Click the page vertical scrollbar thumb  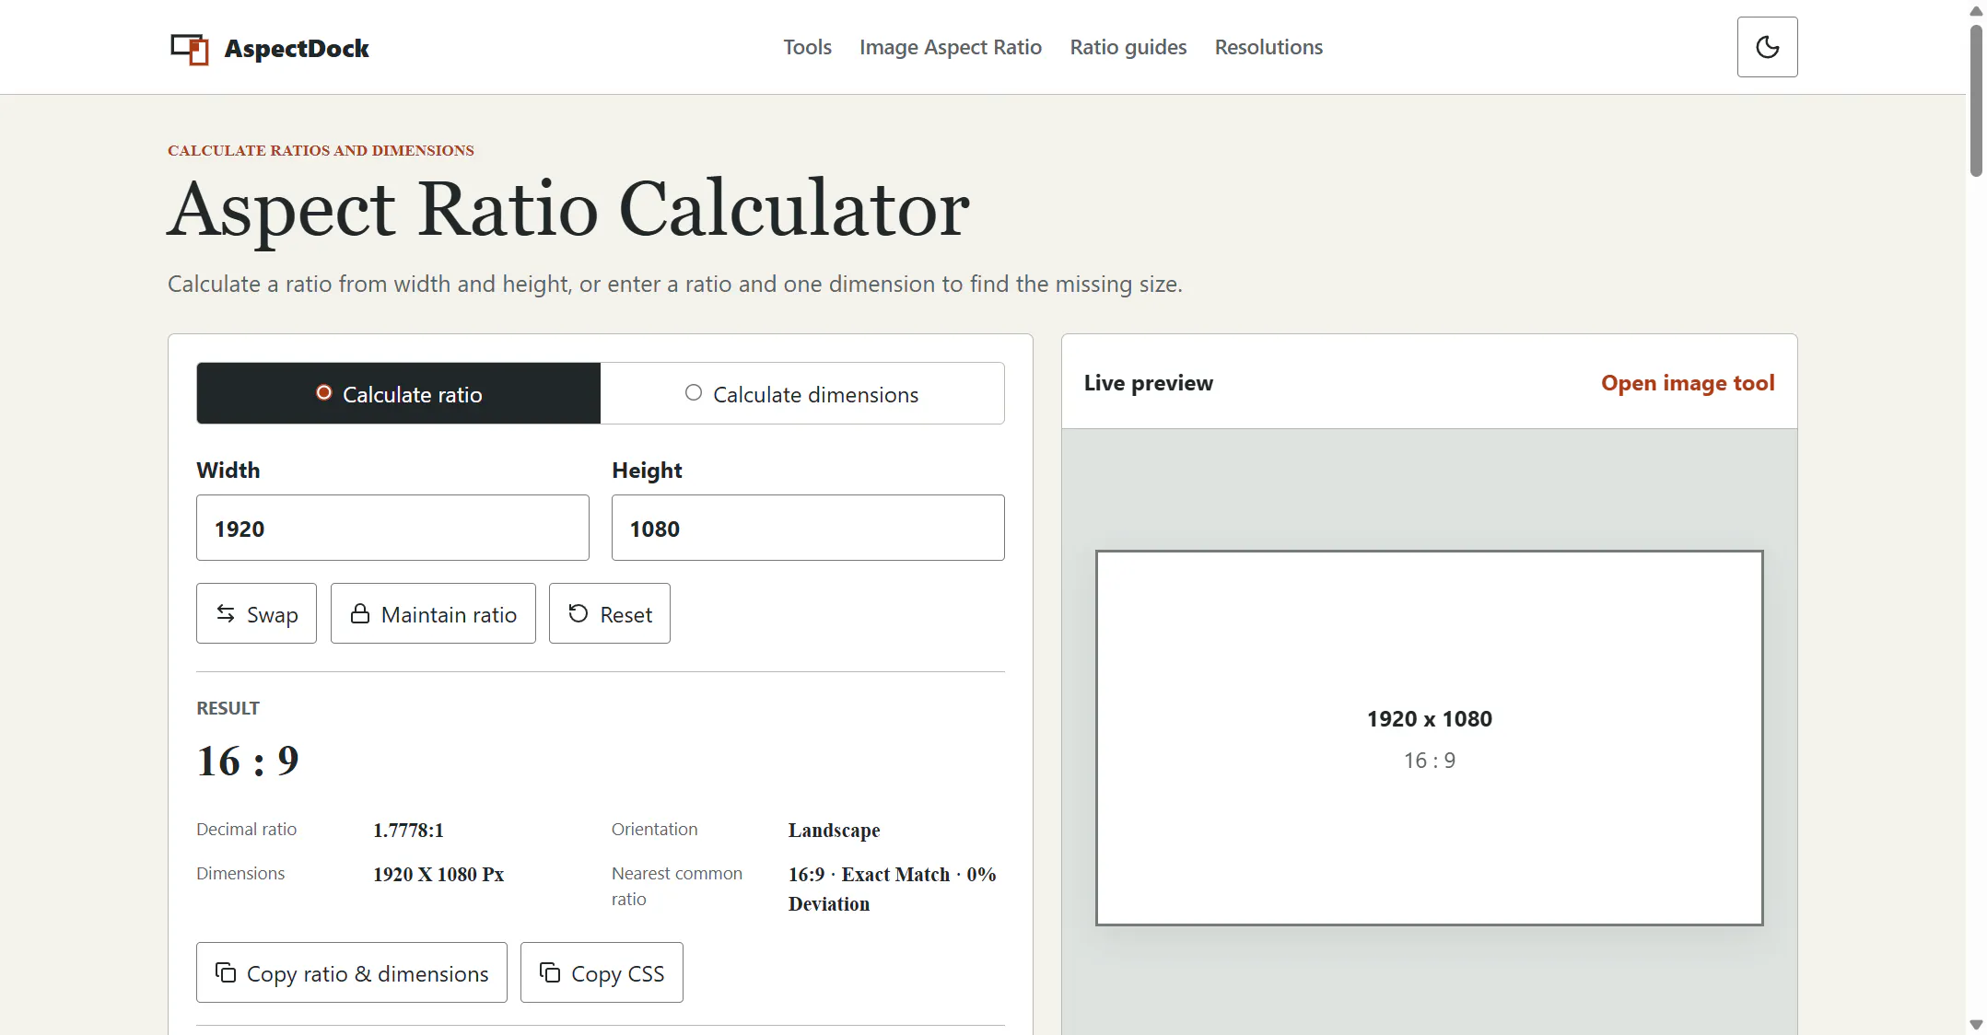pos(1976,99)
